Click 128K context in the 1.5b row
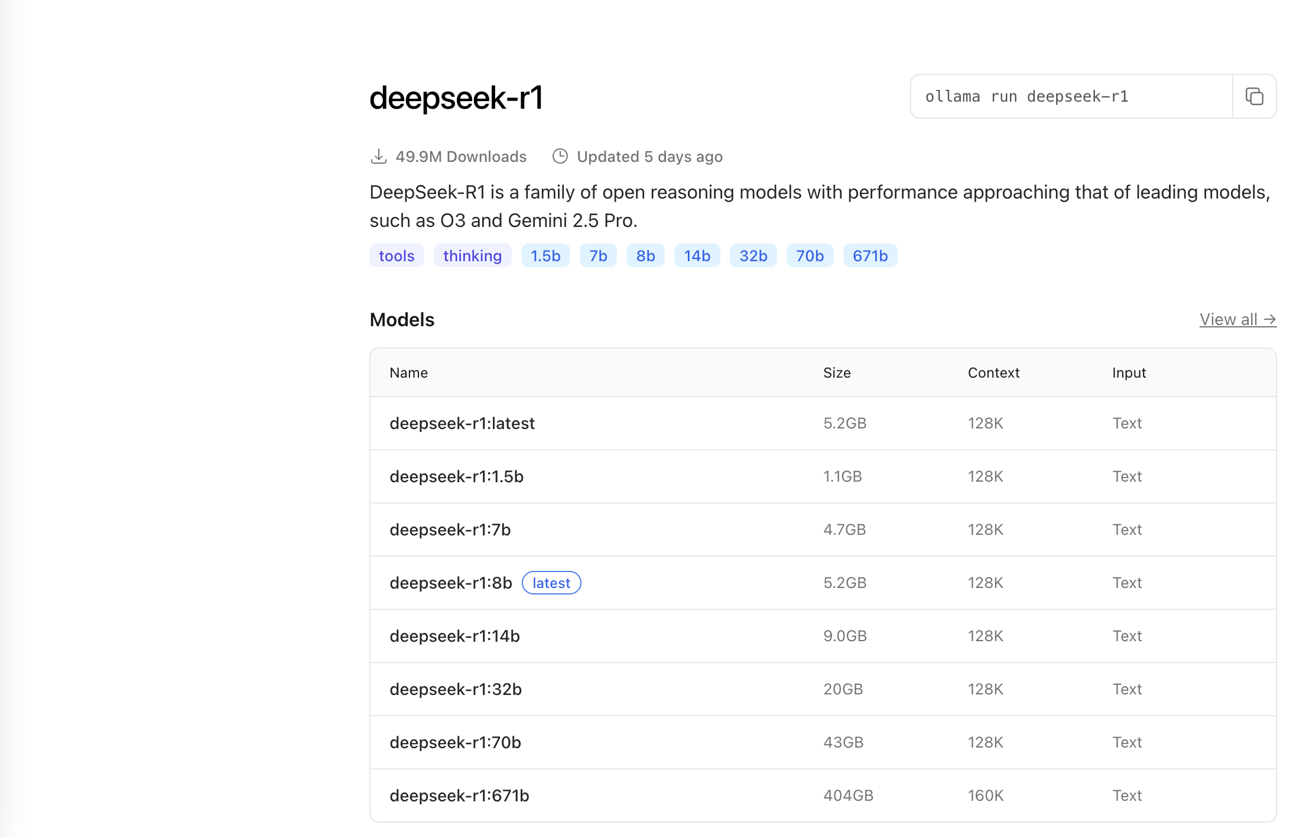Screen dimensions: 1293x838 point(986,476)
